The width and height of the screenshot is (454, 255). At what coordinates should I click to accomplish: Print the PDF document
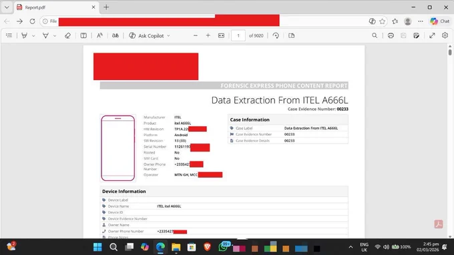pyautogui.click(x=391, y=35)
